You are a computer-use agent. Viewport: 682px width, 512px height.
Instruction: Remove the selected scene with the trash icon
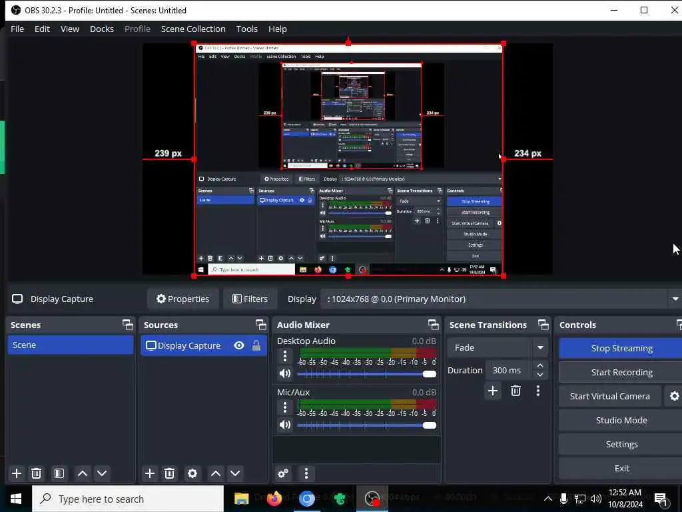(x=37, y=473)
